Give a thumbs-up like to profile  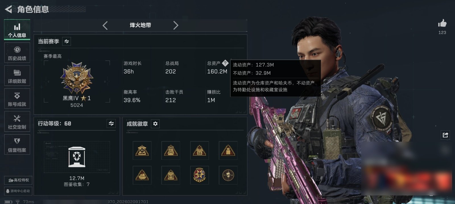(442, 23)
